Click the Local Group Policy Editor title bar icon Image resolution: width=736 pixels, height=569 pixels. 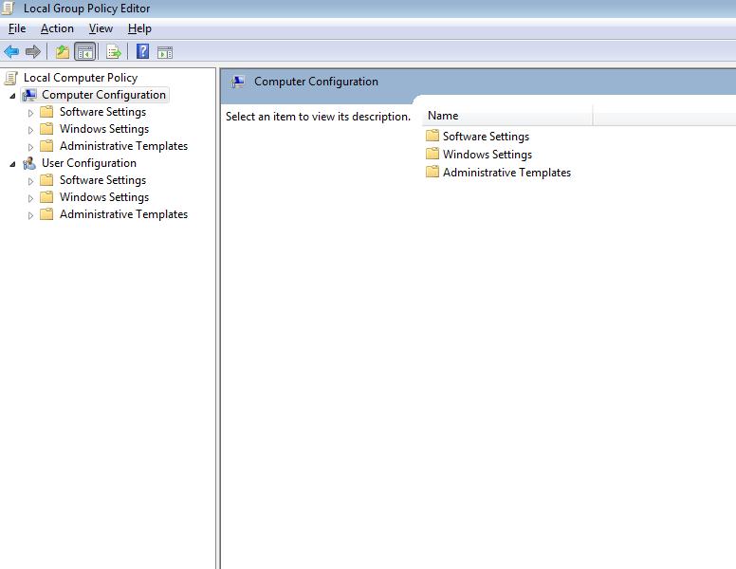pyautogui.click(x=8, y=8)
